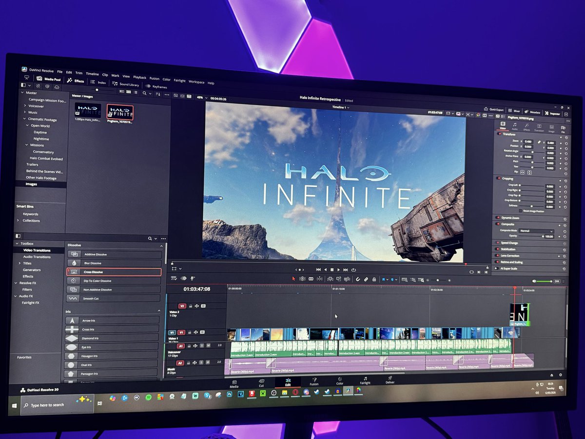The height and width of the screenshot is (439, 585).
Task: Mute the A1 Voiceover track
Action: (x=208, y=345)
